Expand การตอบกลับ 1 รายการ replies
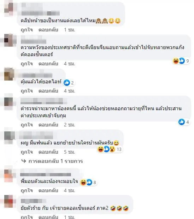Screen dimensions: 194x219 point(55,161)
